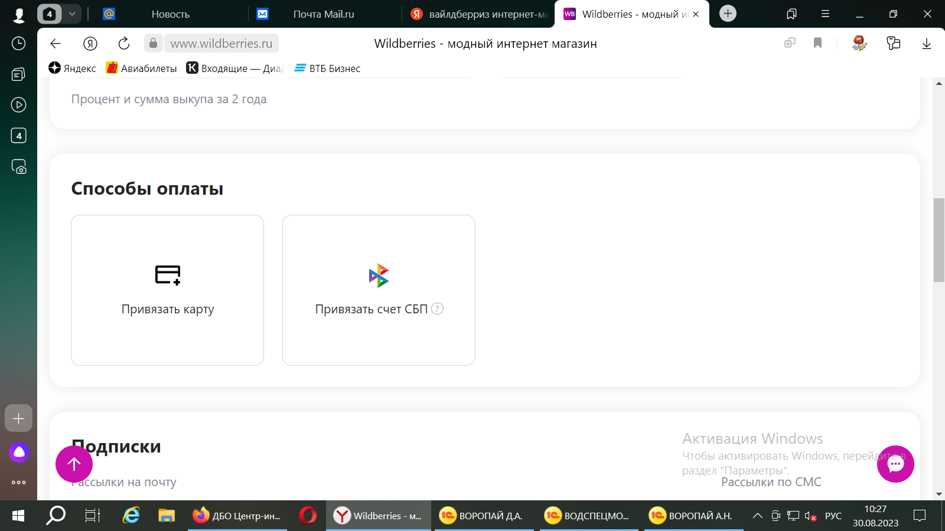The width and height of the screenshot is (945, 531).
Task: Click page vertical scrollbar thumb
Action: pyautogui.click(x=939, y=240)
